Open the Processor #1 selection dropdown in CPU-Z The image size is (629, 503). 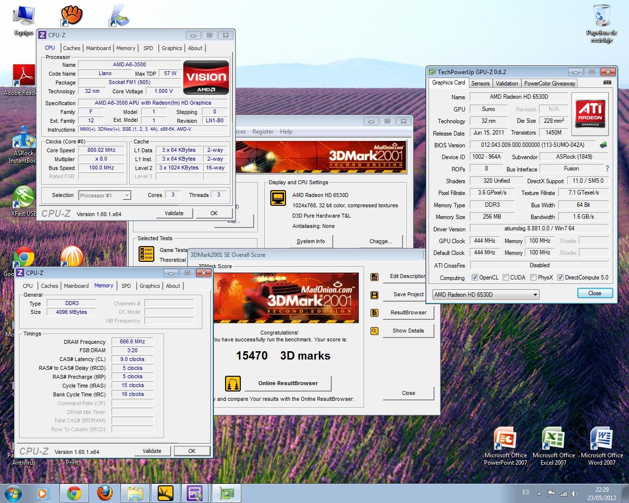click(105, 195)
